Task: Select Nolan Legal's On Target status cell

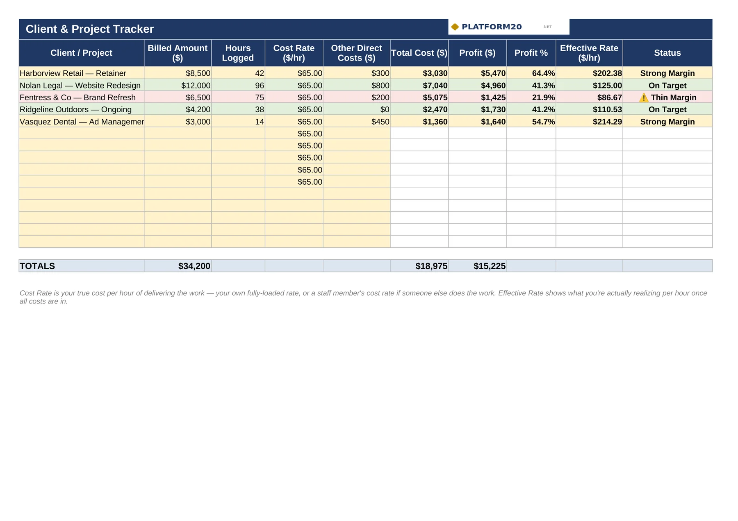Action: 667,85
